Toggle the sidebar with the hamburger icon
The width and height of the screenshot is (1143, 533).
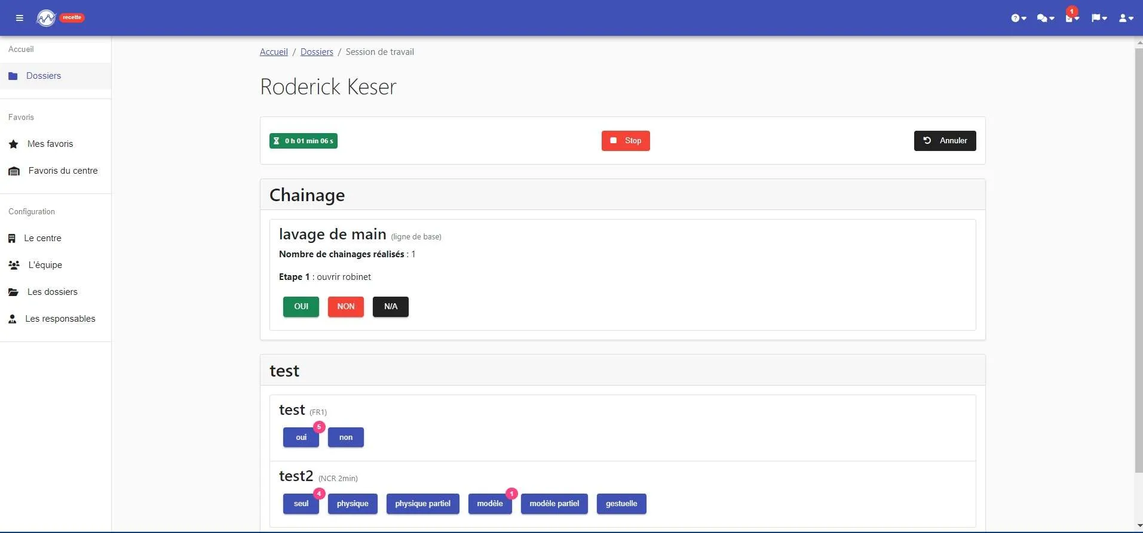point(20,18)
